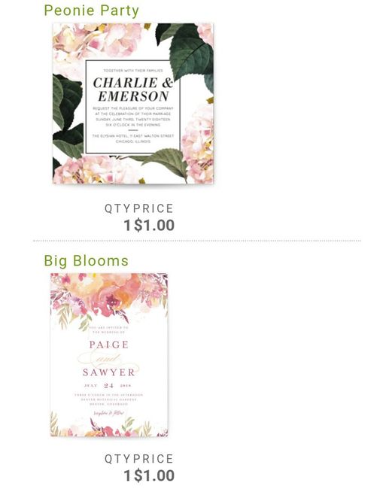Click the Elysian Hotel address line on card
Viewport: 383px width, 489px height.
[133, 136]
